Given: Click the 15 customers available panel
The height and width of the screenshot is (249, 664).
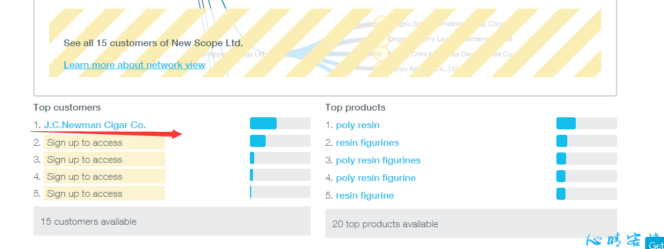Looking at the screenshot, I should pyautogui.click(x=172, y=221).
